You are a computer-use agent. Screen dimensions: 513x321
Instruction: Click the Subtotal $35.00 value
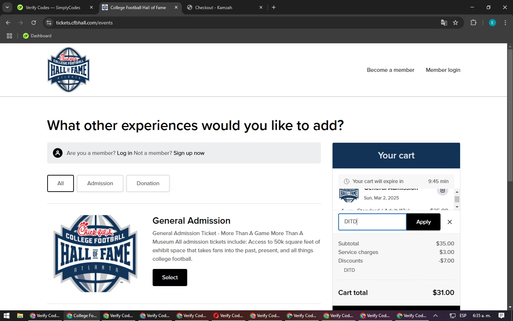tap(445, 244)
